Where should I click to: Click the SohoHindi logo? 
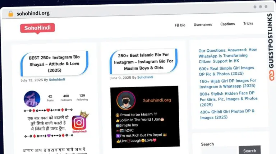point(37,28)
